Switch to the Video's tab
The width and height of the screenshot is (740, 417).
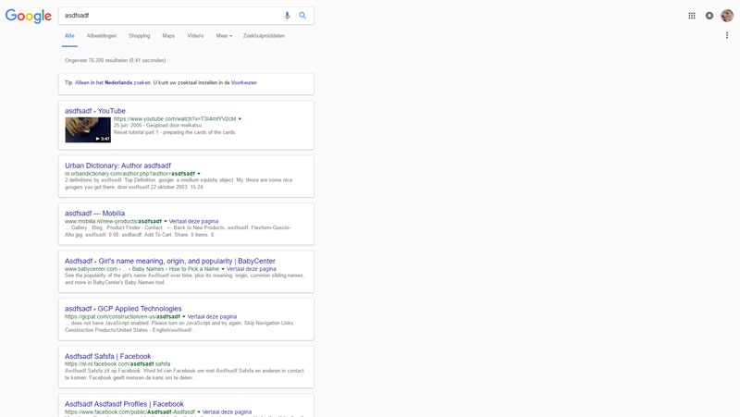(x=195, y=36)
